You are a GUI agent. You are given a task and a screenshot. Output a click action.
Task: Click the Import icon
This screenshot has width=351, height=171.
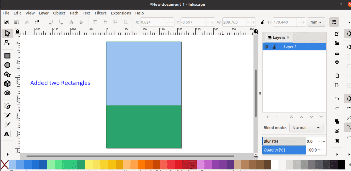[337, 76]
